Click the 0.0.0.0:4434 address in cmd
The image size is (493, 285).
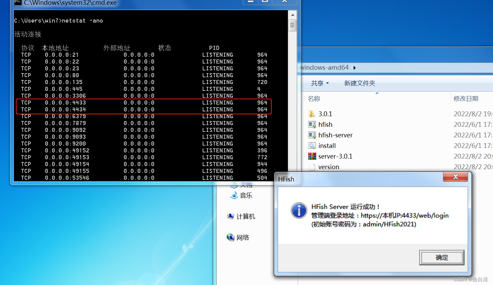[x=65, y=109]
